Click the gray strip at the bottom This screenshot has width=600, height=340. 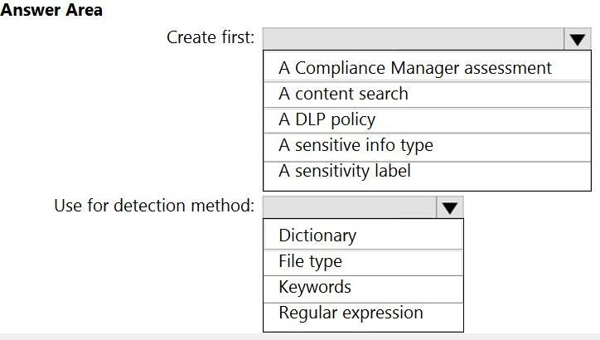coord(300,336)
